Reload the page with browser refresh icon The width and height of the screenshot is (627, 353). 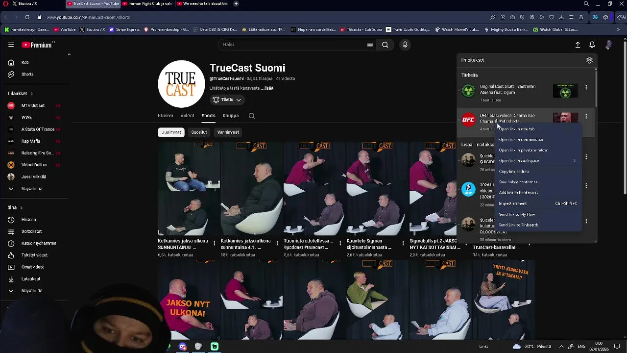(27, 17)
